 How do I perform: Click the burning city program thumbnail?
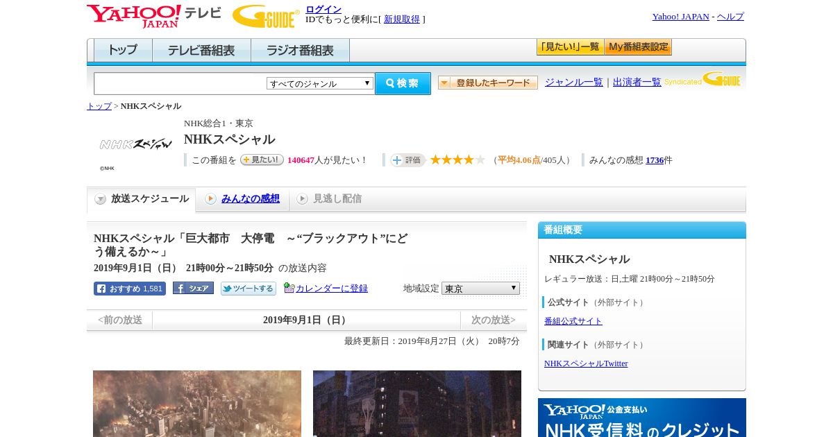coord(197,404)
